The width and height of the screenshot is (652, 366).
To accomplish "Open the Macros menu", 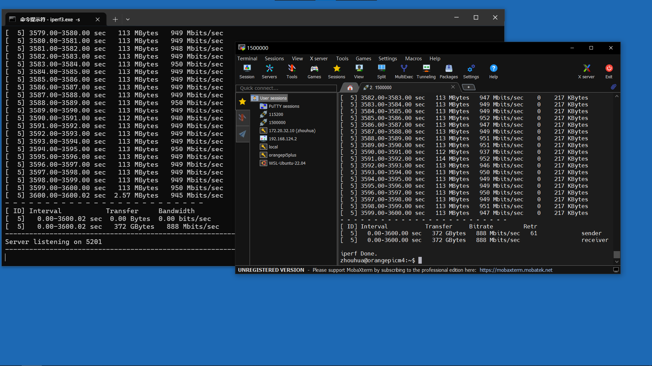I will tap(413, 59).
